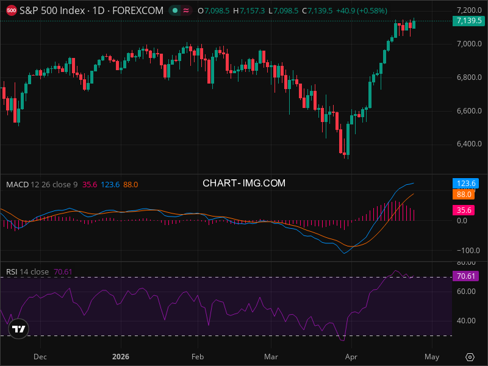Click the MACD legend orange value 88.0
This screenshot has width=488, height=366.
tap(131, 185)
